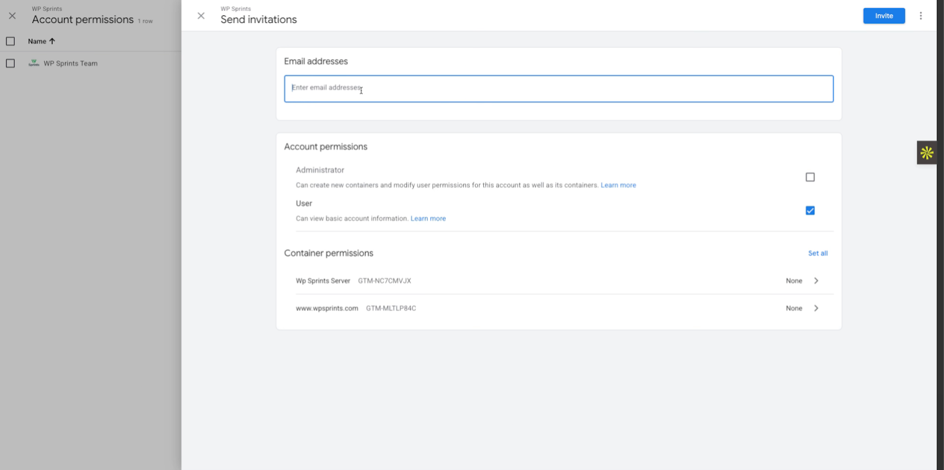This screenshot has height=470, width=944.
Task: Click the Name sort arrow
Action: [x=52, y=41]
